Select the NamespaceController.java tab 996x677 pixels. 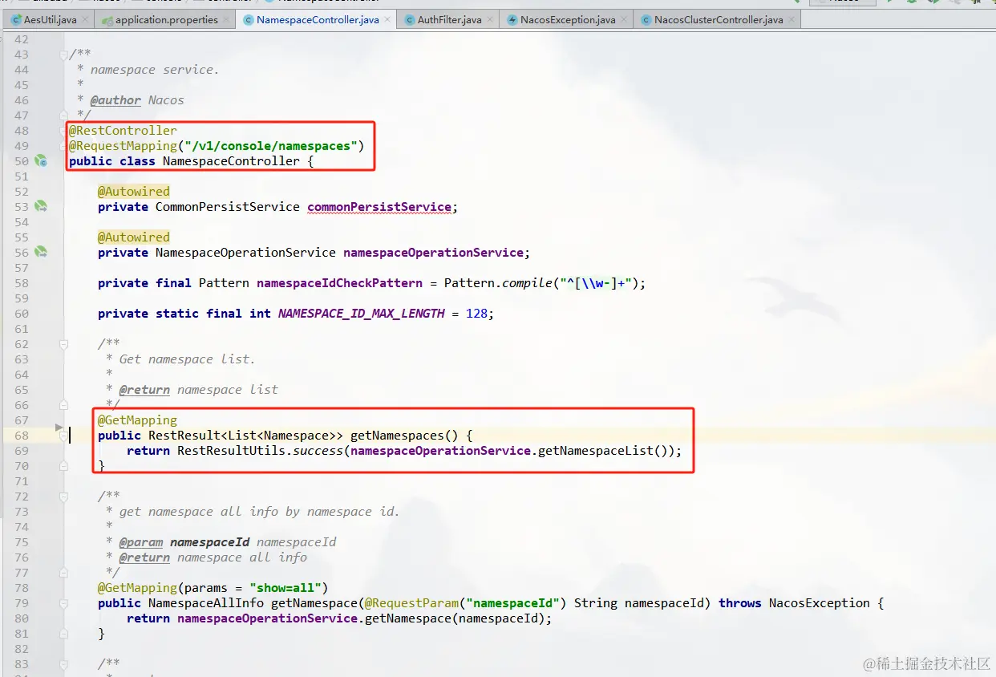[317, 19]
